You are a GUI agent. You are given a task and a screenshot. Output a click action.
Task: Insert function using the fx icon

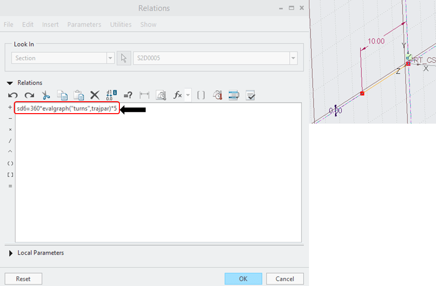pyautogui.click(x=178, y=95)
